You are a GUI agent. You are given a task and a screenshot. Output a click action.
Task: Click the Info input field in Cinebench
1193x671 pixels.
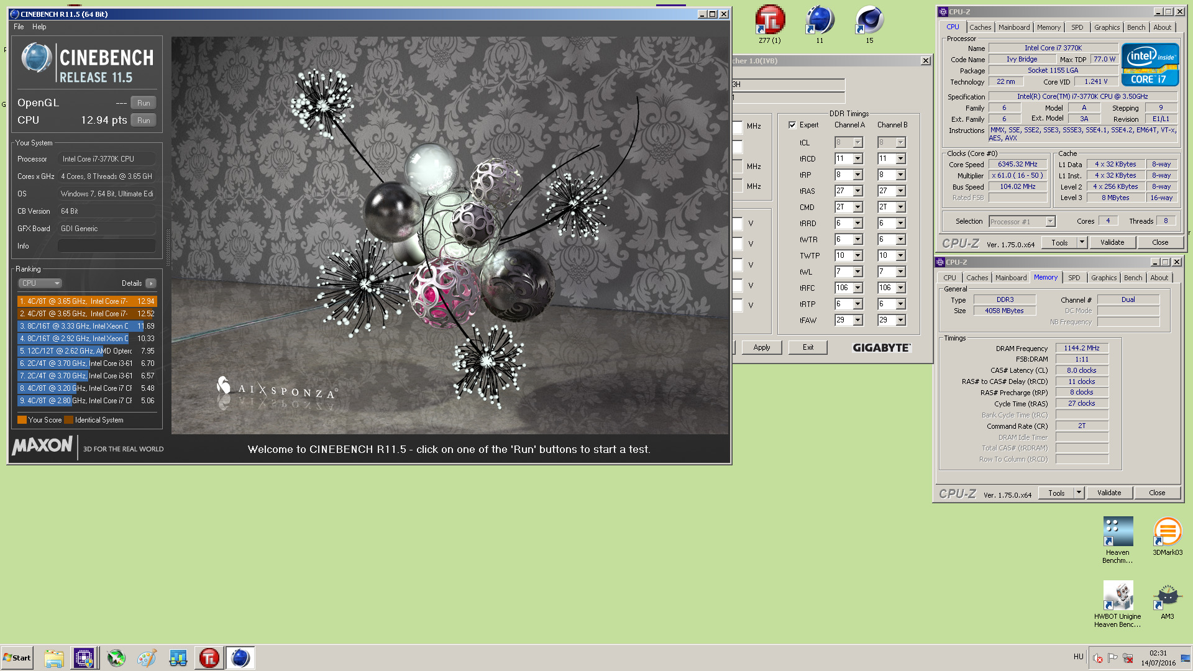tap(106, 246)
